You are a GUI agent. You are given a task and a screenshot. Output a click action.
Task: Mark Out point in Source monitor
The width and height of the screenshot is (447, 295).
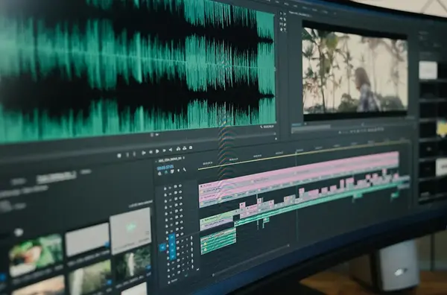134,154
